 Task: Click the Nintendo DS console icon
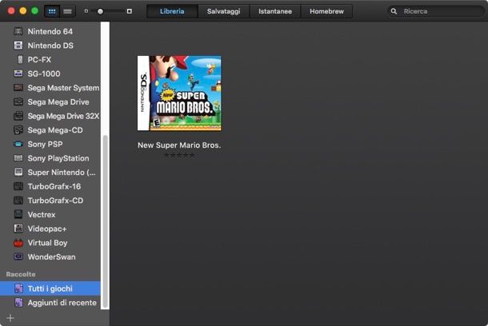18,46
